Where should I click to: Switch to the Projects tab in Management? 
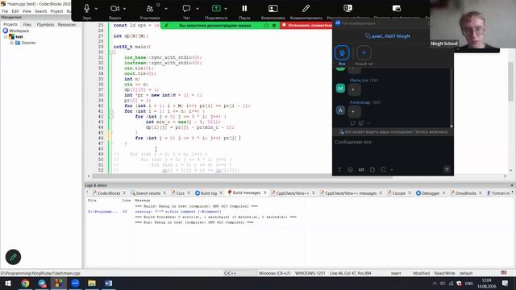pyautogui.click(x=10, y=24)
